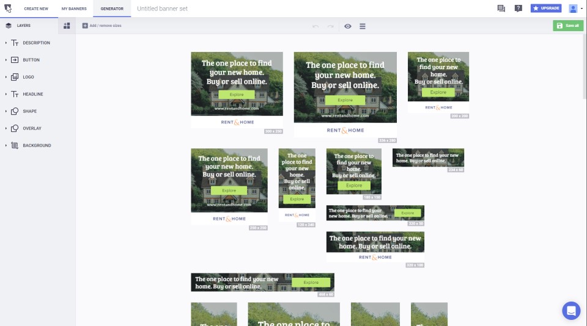Viewport: 587px width, 326px height.
Task: Go to the Create New tab
Action: click(36, 9)
